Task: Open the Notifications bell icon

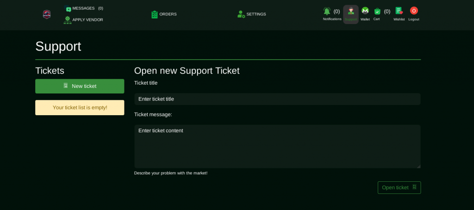Action: (327, 11)
